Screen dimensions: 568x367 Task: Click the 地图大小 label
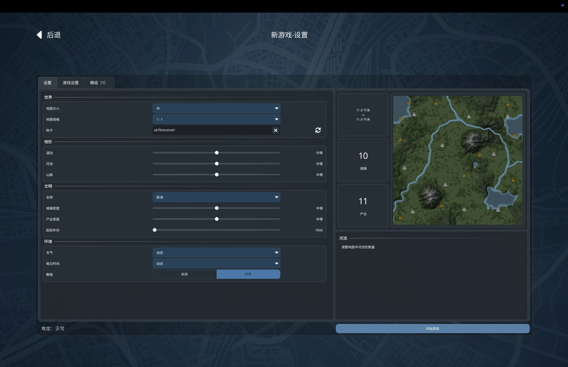pyautogui.click(x=53, y=108)
